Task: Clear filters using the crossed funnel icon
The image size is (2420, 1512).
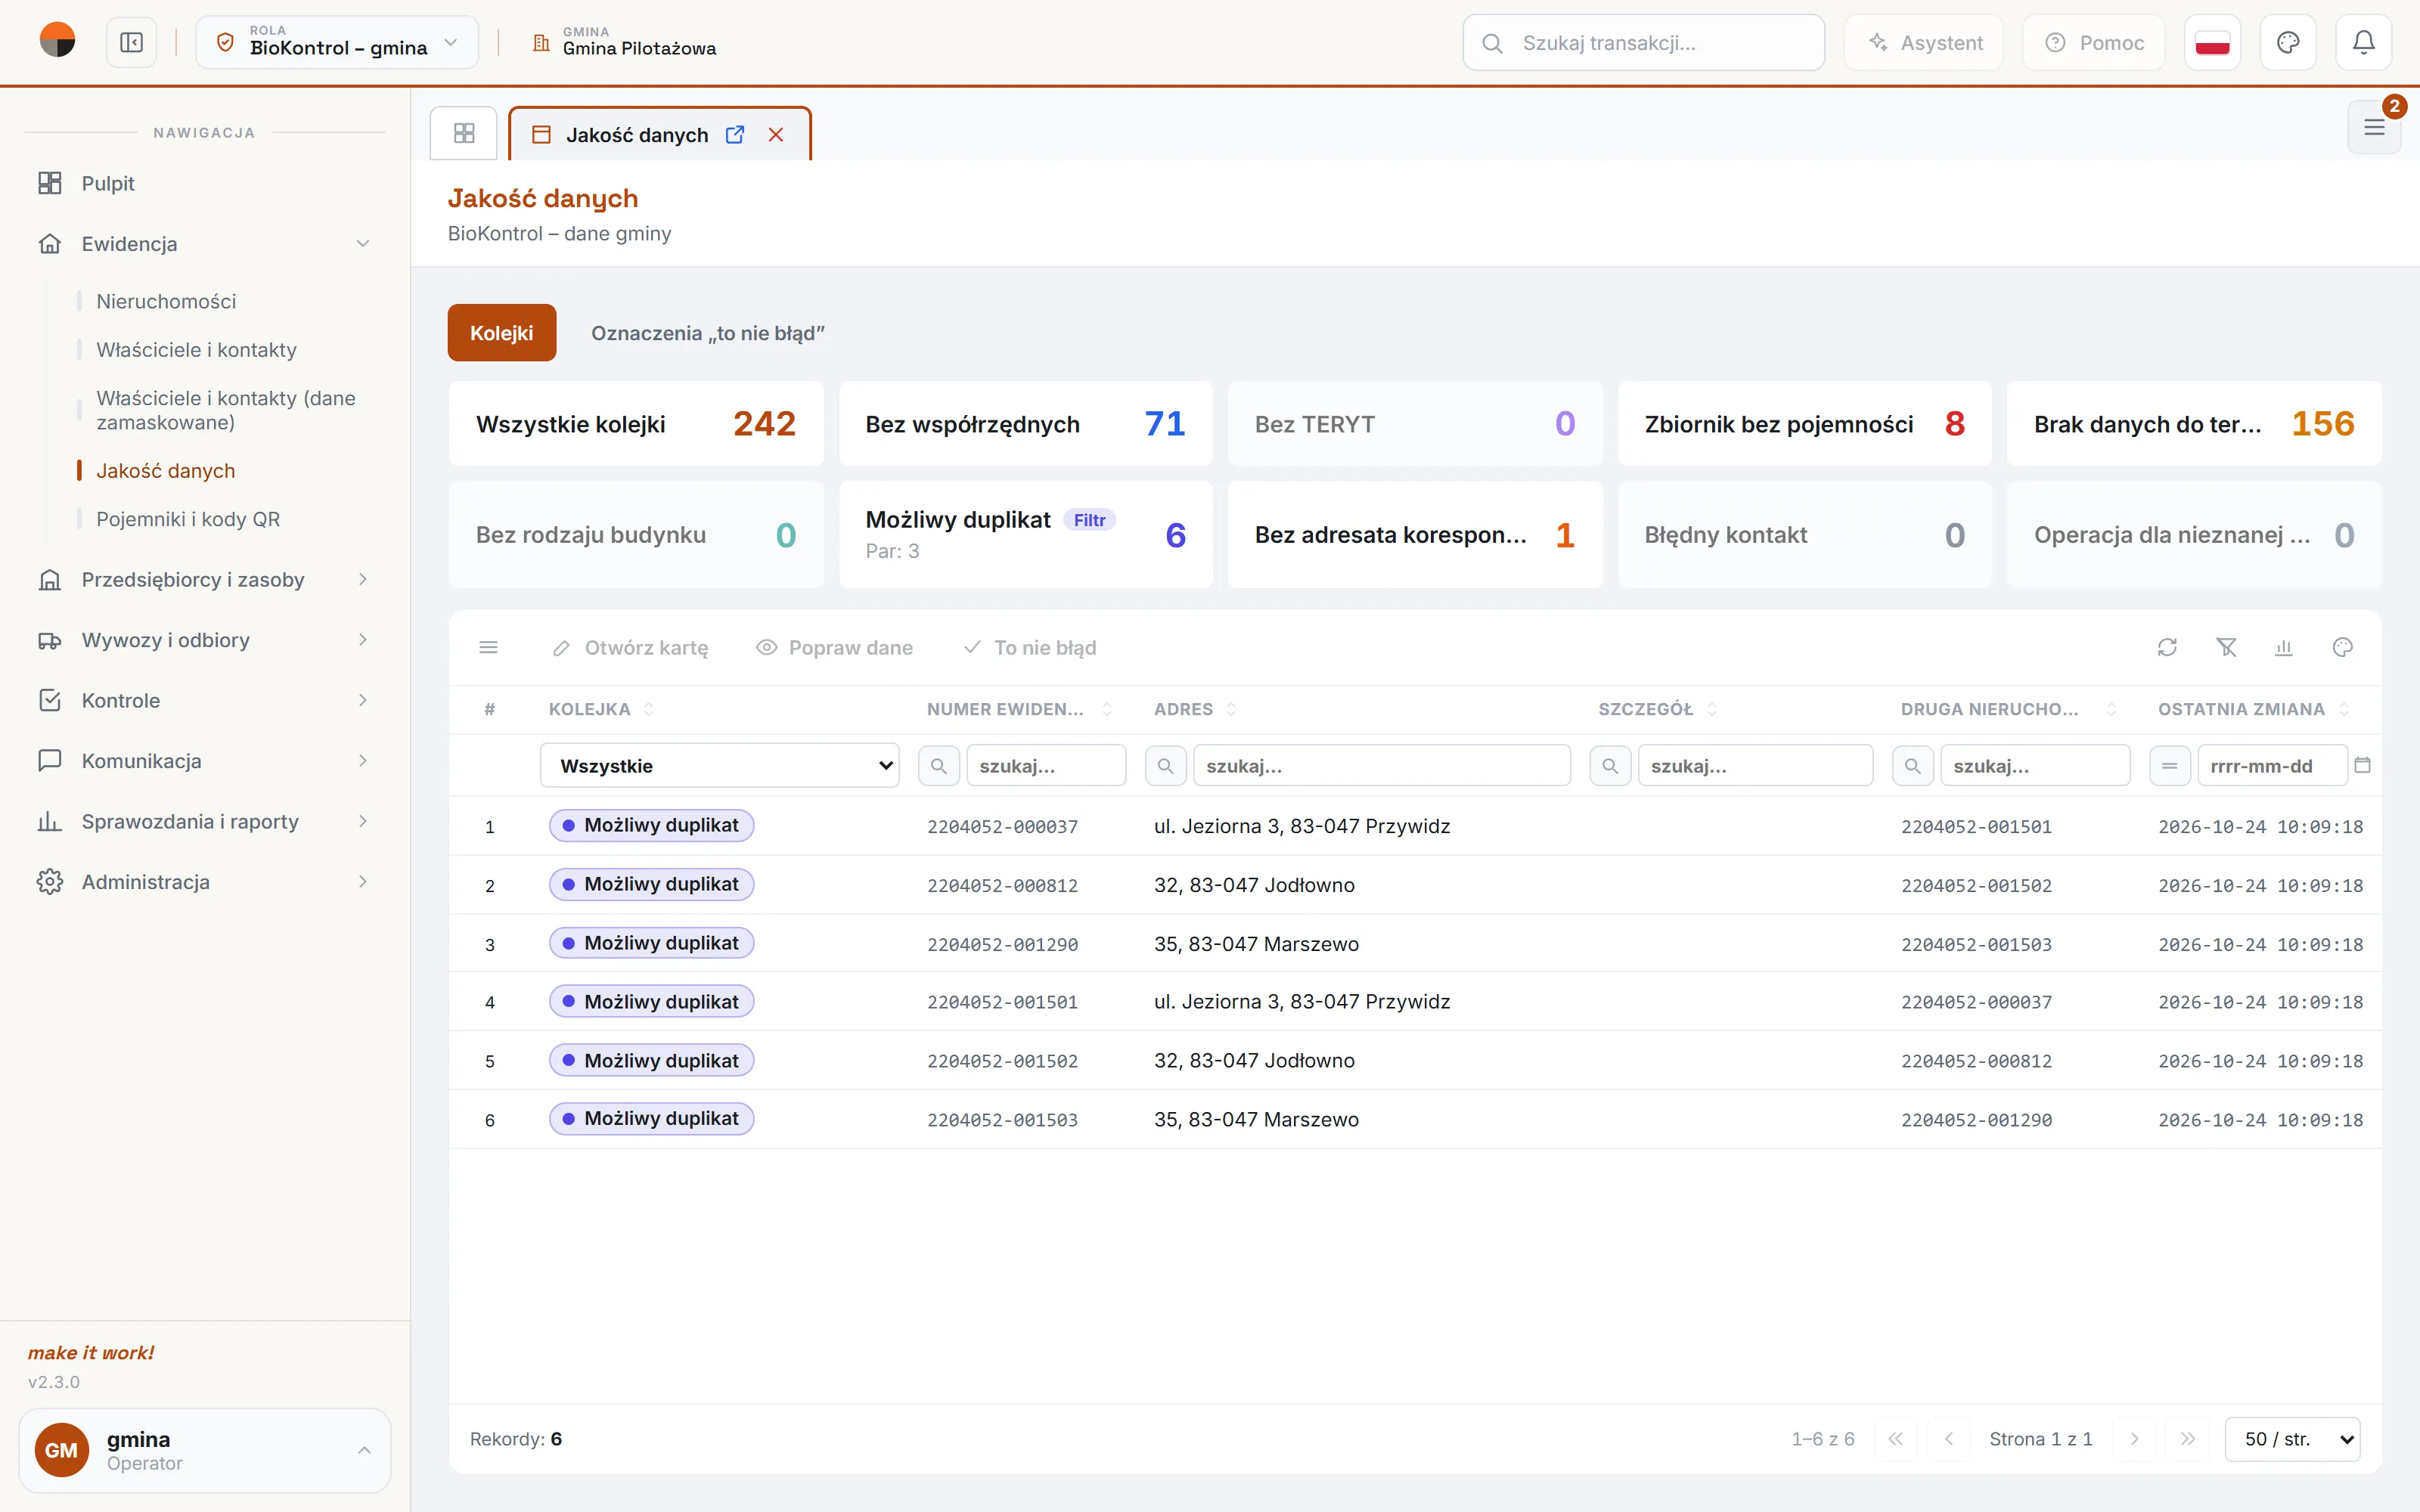Action: pos(2226,647)
